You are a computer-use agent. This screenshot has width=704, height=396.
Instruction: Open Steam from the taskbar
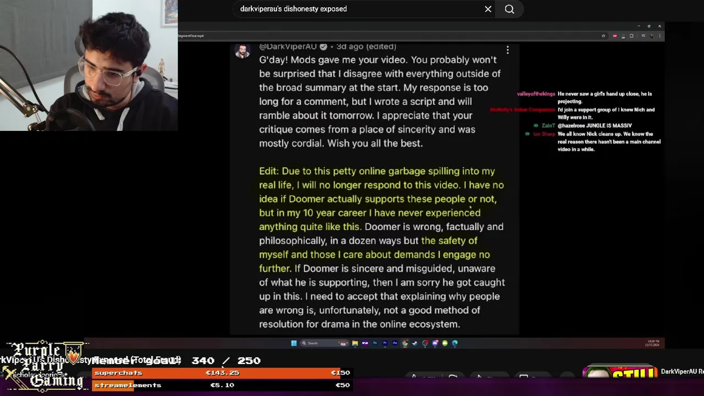(415, 343)
